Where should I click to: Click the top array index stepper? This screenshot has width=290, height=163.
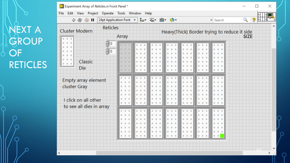click(107, 44)
